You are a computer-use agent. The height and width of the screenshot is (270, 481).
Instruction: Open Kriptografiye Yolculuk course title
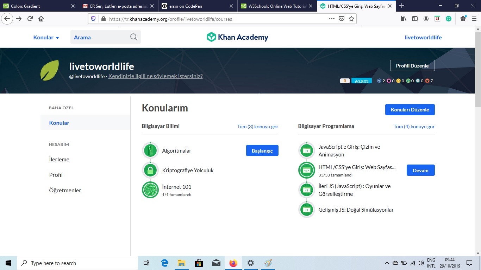(188, 170)
